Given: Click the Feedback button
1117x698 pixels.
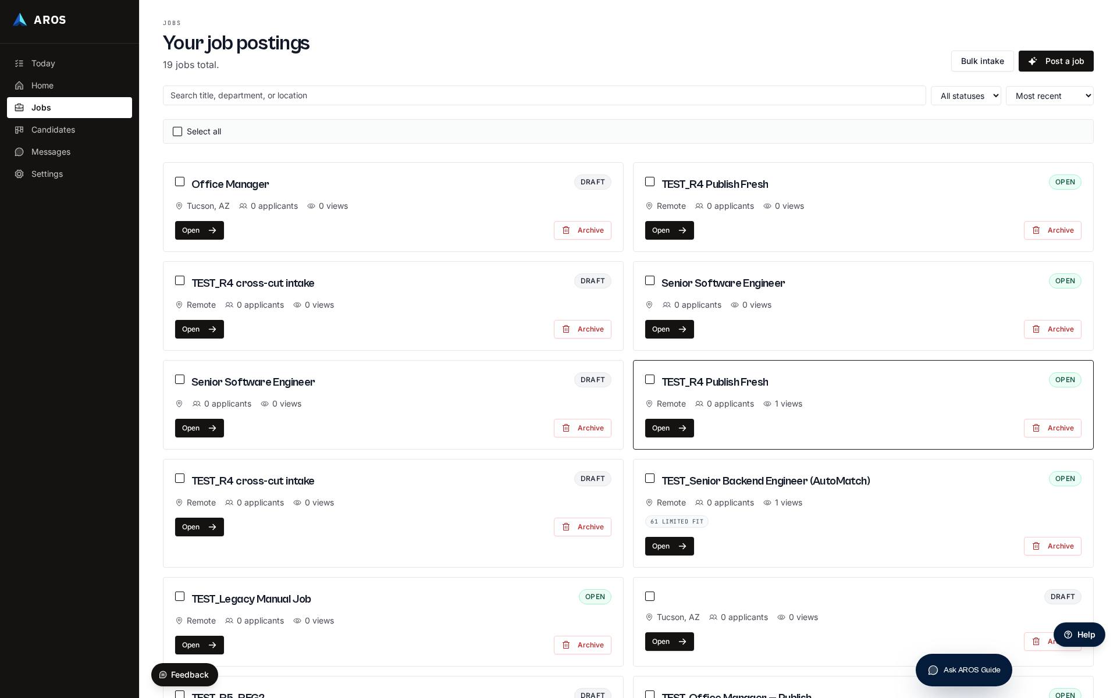Looking at the screenshot, I should tap(184, 675).
